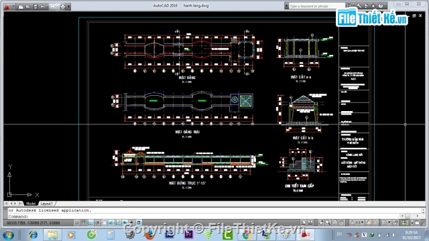Click the Pan hand icon in status bar

click(320, 223)
